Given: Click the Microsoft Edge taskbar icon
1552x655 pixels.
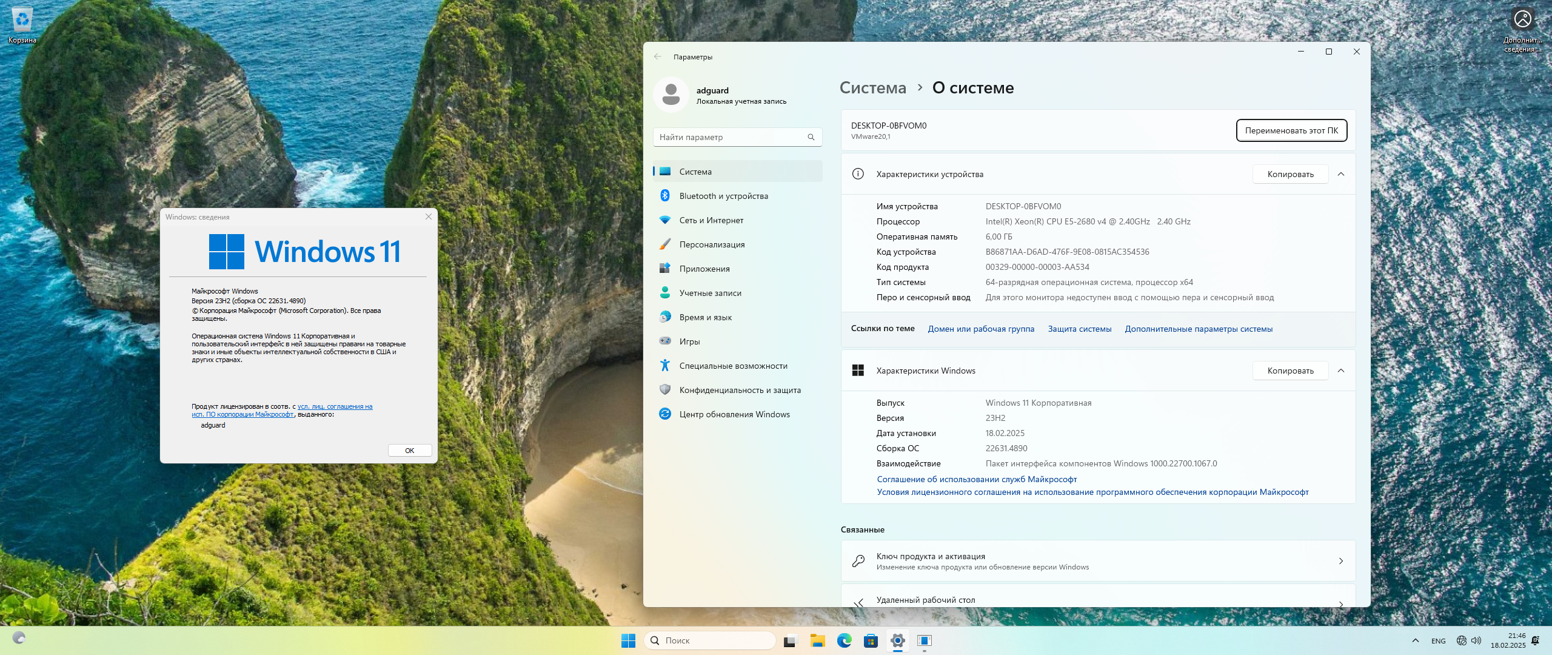Looking at the screenshot, I should (x=844, y=640).
